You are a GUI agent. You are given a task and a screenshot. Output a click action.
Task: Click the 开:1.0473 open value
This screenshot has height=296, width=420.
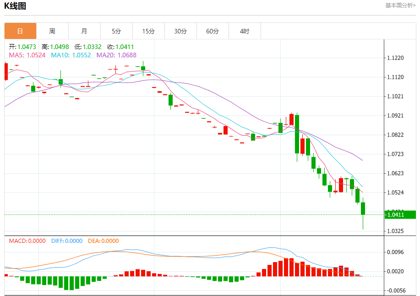coord(22,47)
